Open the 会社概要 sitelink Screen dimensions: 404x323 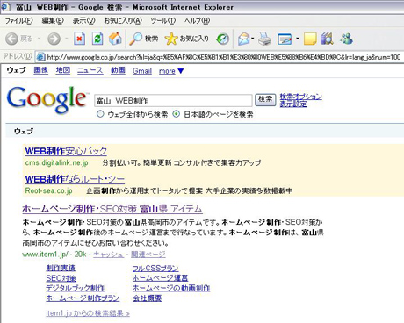click(x=147, y=298)
